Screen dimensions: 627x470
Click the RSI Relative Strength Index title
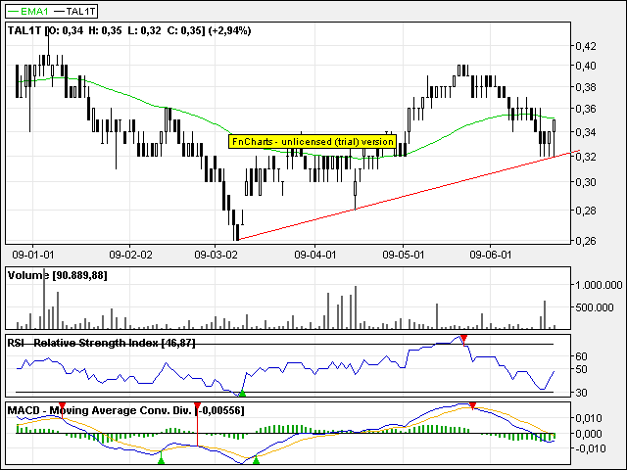coord(101,343)
